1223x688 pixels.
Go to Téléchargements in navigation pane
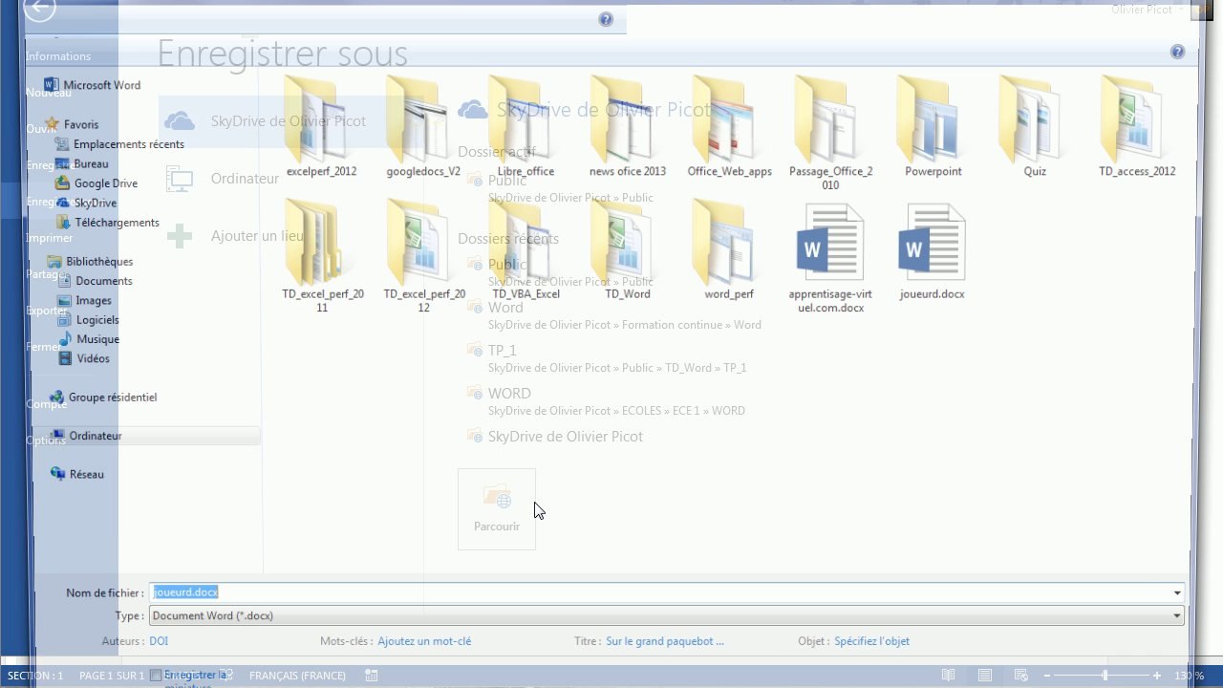pyautogui.click(x=108, y=223)
